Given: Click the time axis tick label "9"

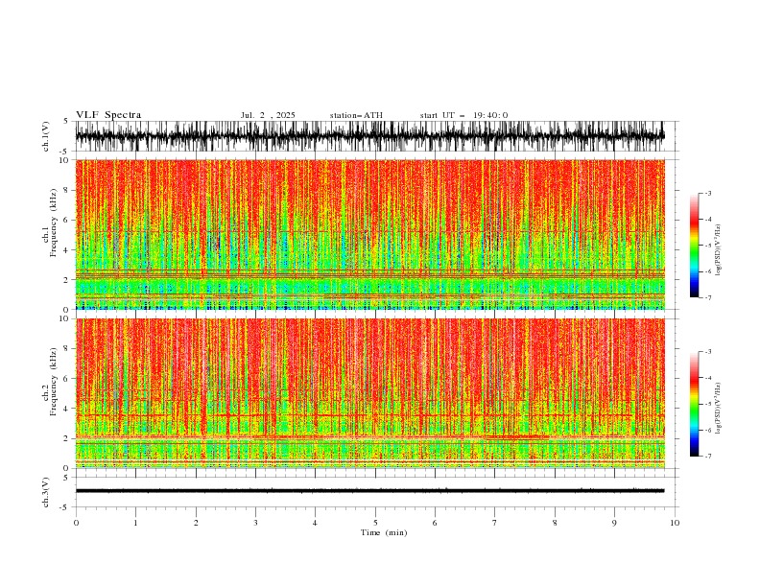Looking at the screenshot, I should (x=614, y=523).
